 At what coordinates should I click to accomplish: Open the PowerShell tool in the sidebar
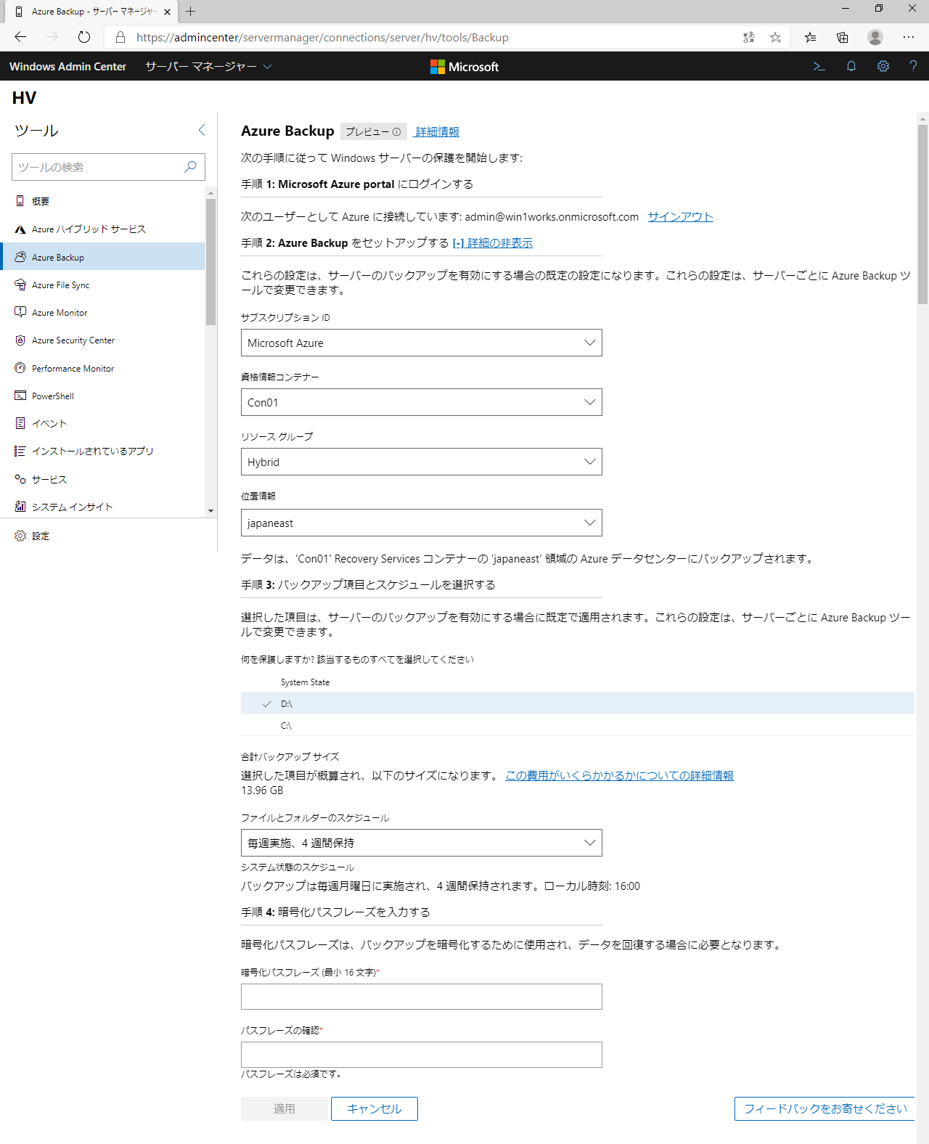pyautogui.click(x=103, y=396)
